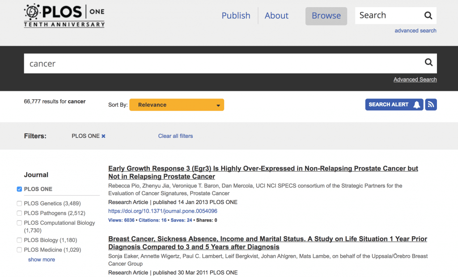Click the header search magnifier icon
The height and width of the screenshot is (277, 458).
[428, 16]
